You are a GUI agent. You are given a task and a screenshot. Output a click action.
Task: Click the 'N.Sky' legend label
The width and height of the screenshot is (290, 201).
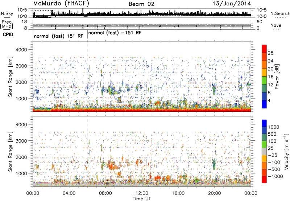[7, 14]
